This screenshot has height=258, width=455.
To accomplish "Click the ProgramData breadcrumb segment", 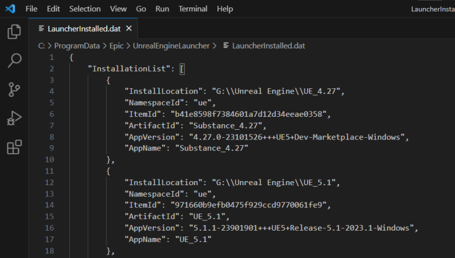I will [x=77, y=46].
